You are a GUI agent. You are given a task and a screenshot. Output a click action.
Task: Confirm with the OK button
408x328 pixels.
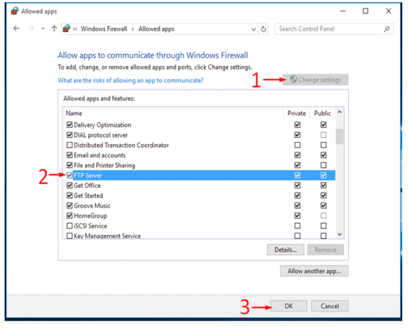[x=288, y=306]
